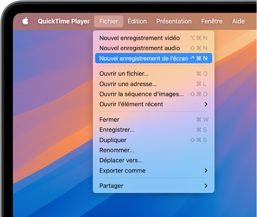
Task: Open the Apple menu
Action: click(25, 21)
